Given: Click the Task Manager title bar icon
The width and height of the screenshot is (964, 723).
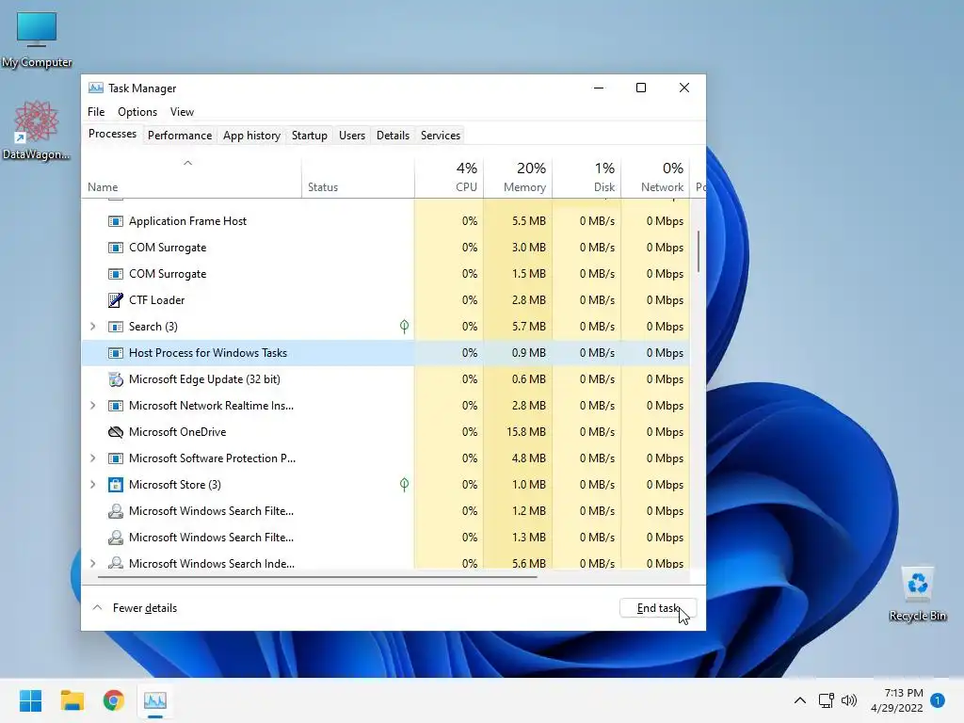Looking at the screenshot, I should (96, 88).
